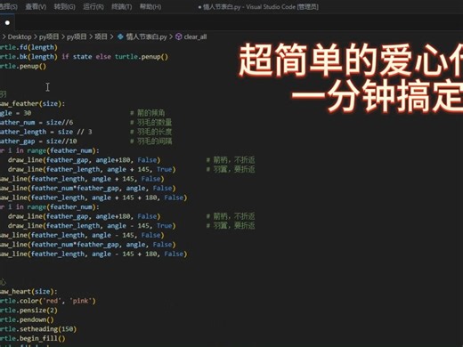Click the setheading(150) line
The height and width of the screenshot is (347, 463).
pyautogui.click(x=38, y=329)
